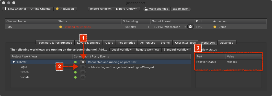Click the gear icon for Suicide workflow
Screen dimensions: 272x96
coord(83,77)
